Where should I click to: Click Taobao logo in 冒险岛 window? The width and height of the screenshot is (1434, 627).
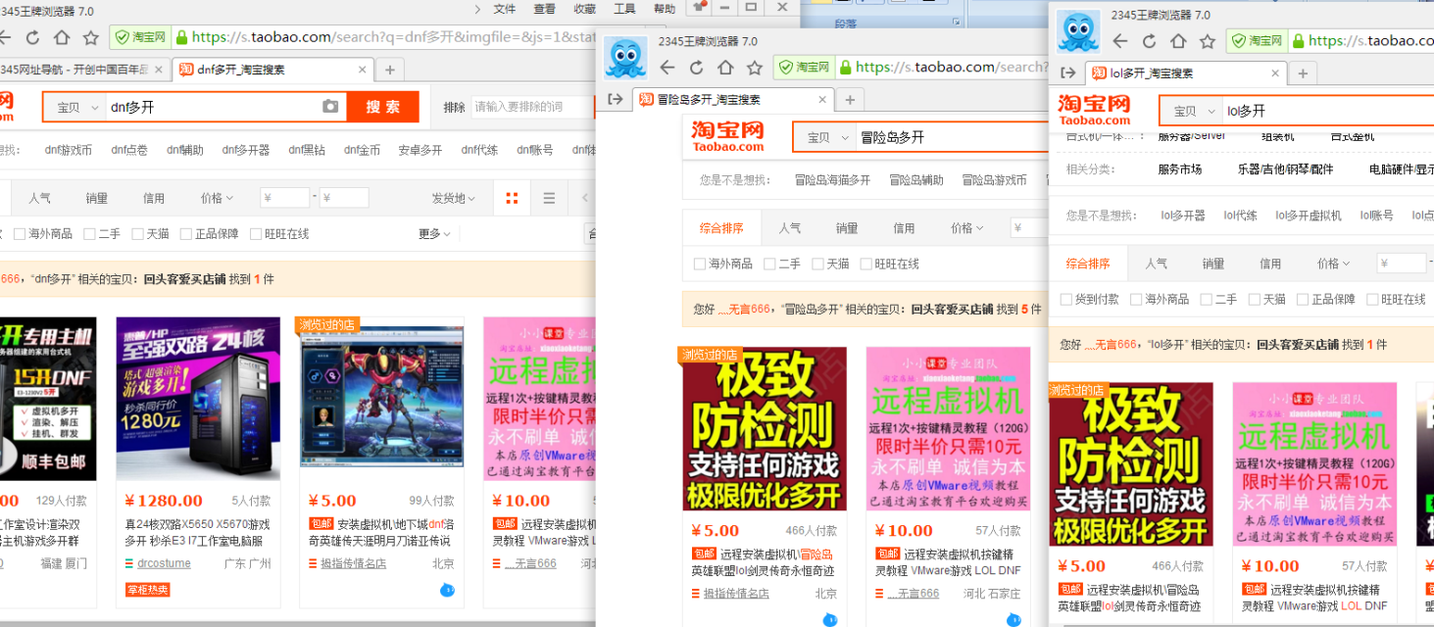click(727, 136)
